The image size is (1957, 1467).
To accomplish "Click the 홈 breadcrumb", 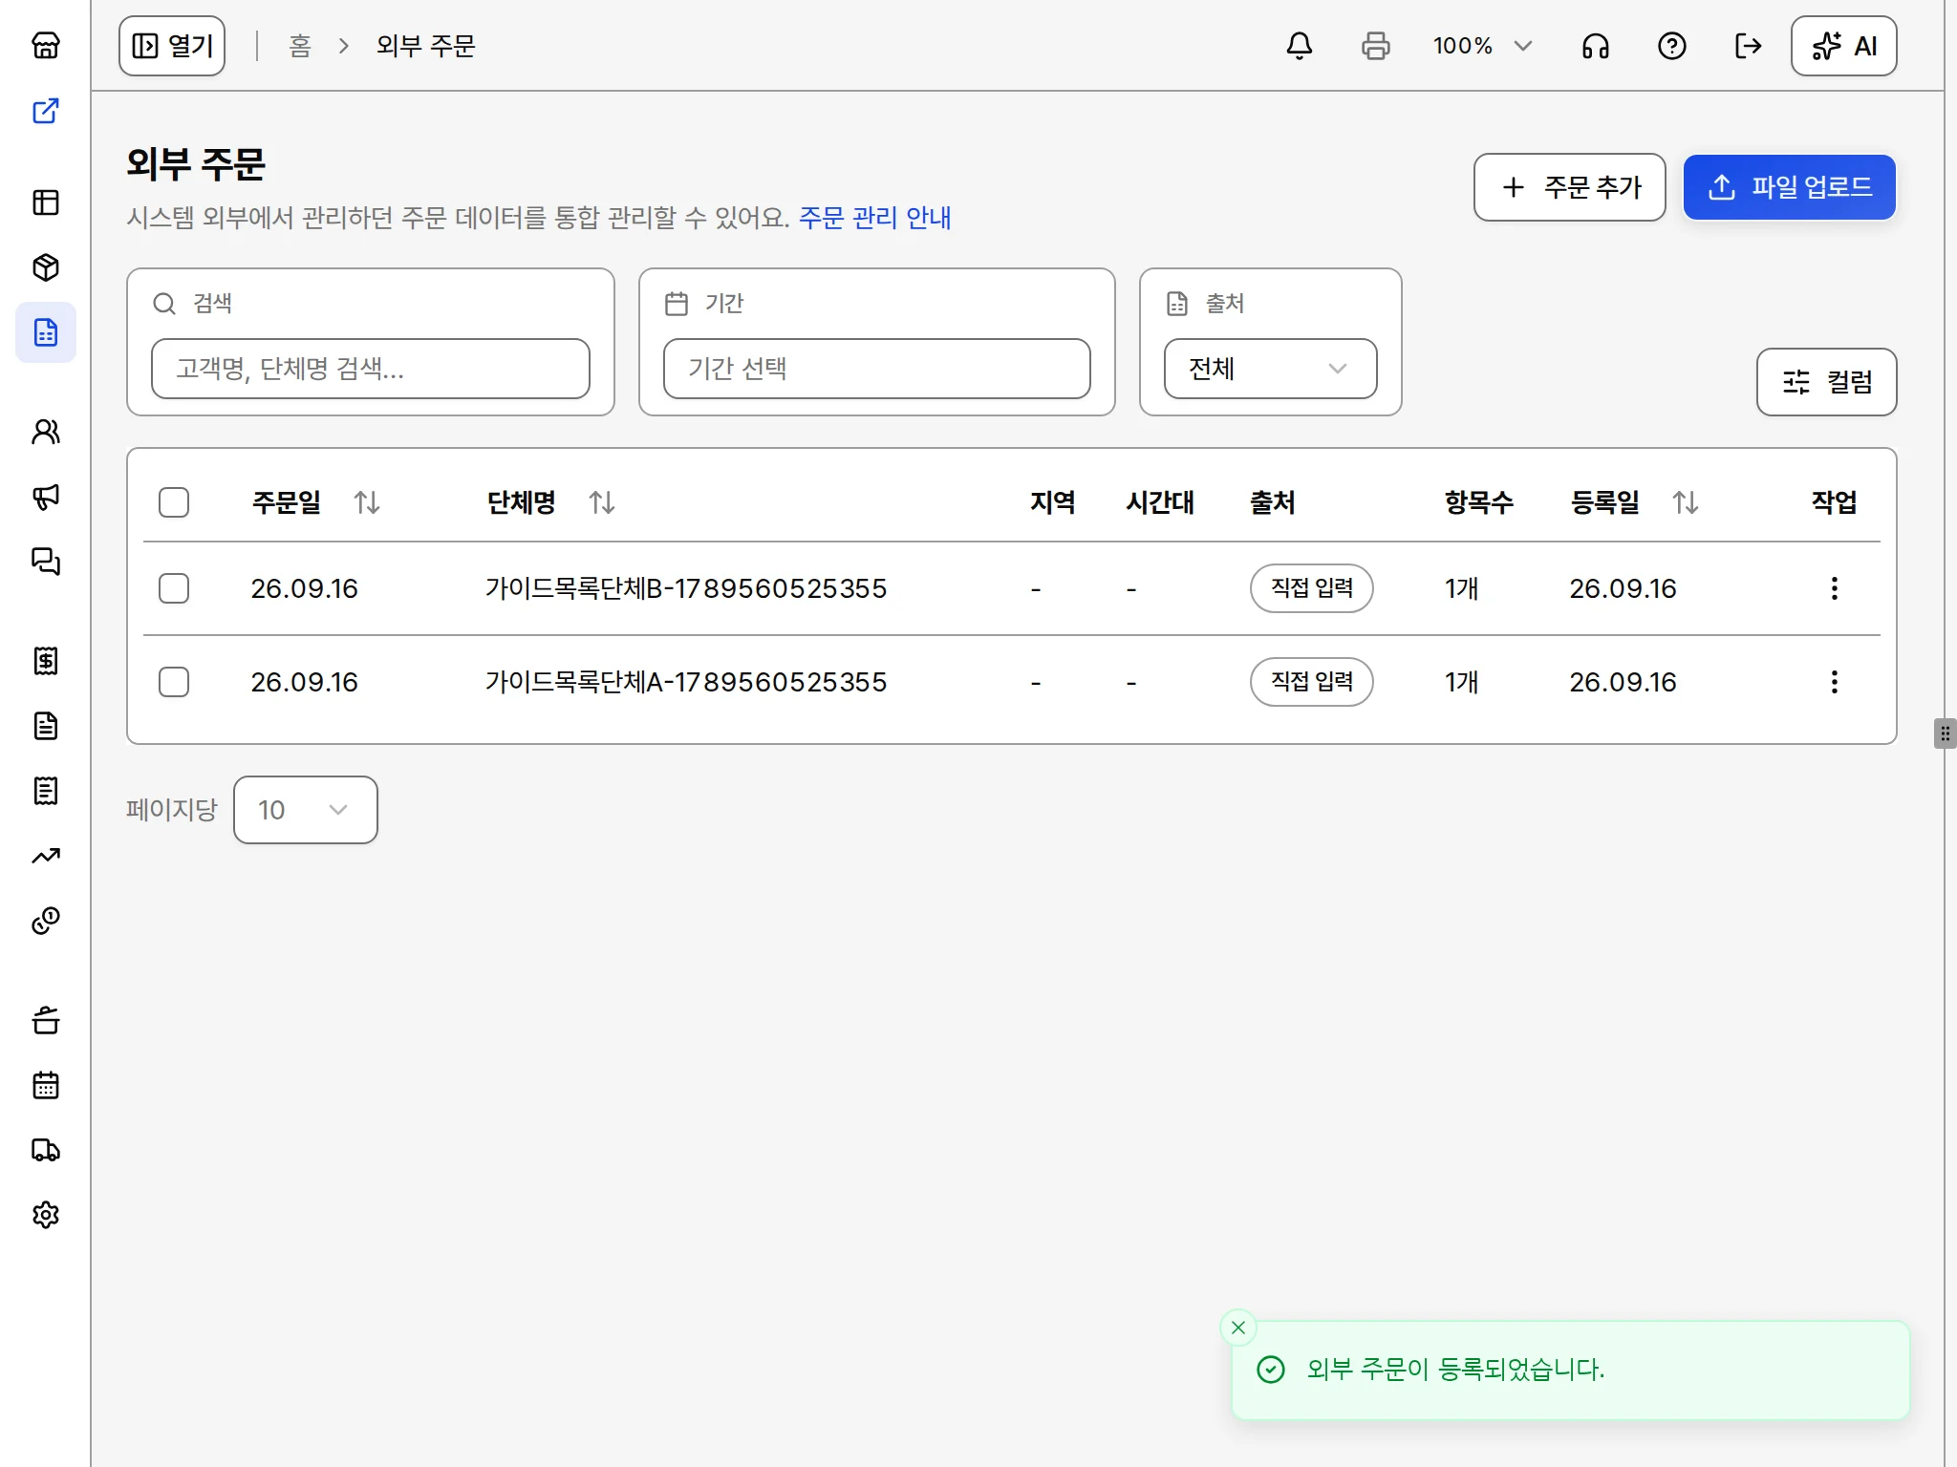I will [300, 46].
